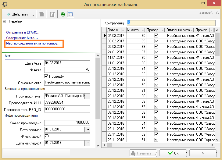The height and width of the screenshot is (160, 222).
Task: Toggle Провед checkbox for act 54
Action: 156,123
